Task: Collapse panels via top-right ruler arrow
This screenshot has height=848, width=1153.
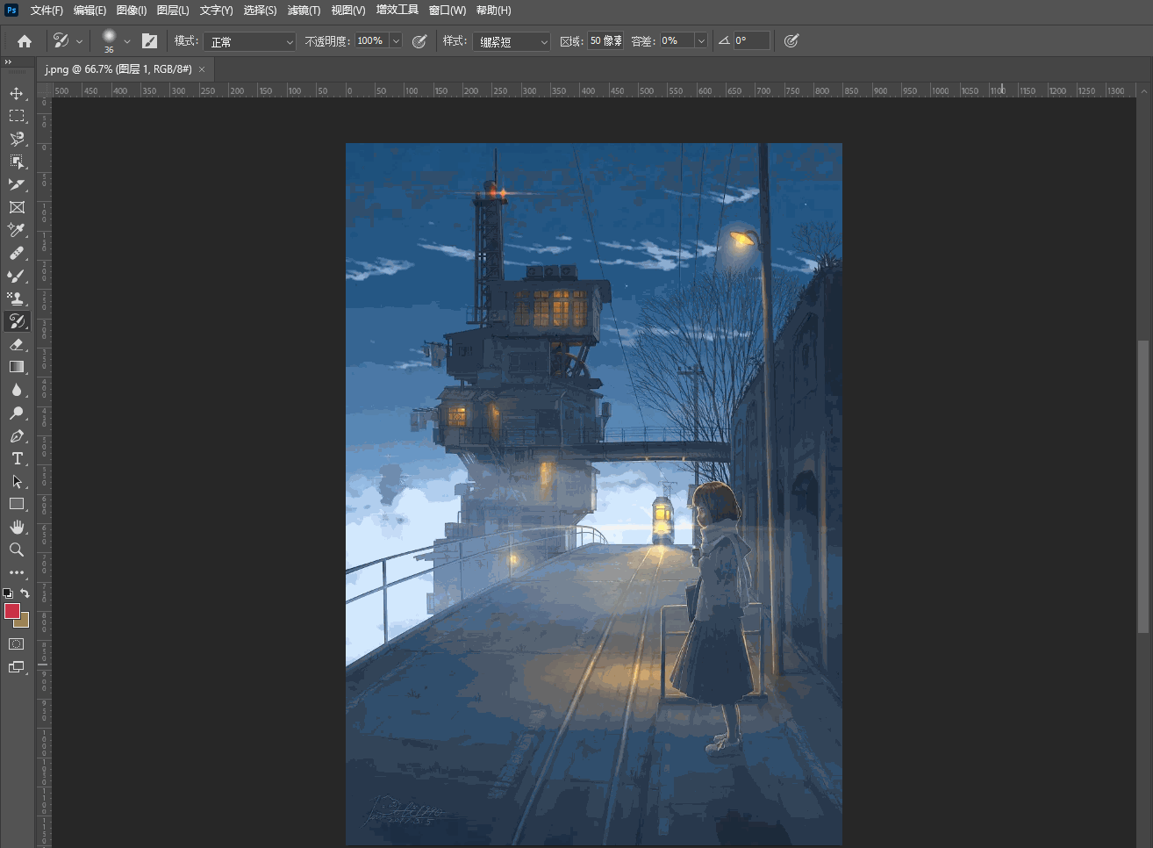Action: 1143,90
